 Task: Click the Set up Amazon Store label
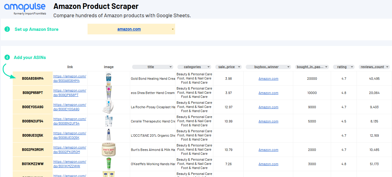36,29
